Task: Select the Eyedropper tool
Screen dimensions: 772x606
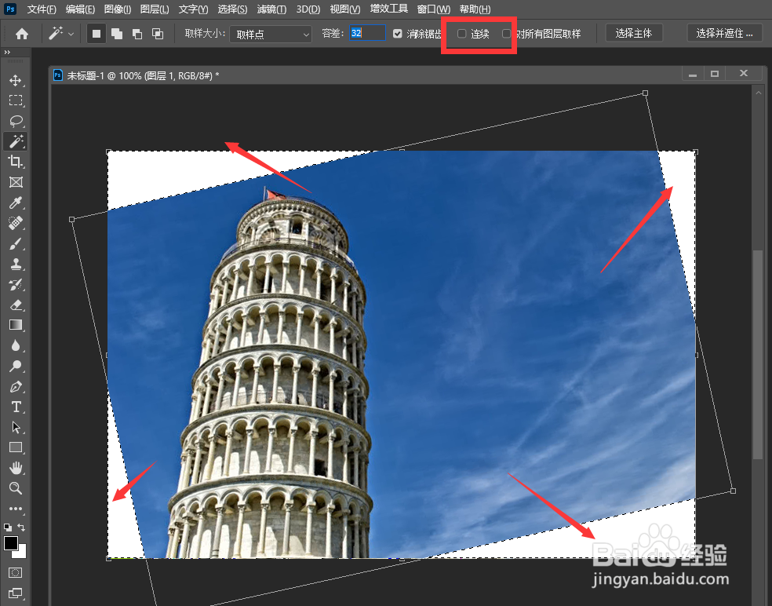Action: pos(16,203)
